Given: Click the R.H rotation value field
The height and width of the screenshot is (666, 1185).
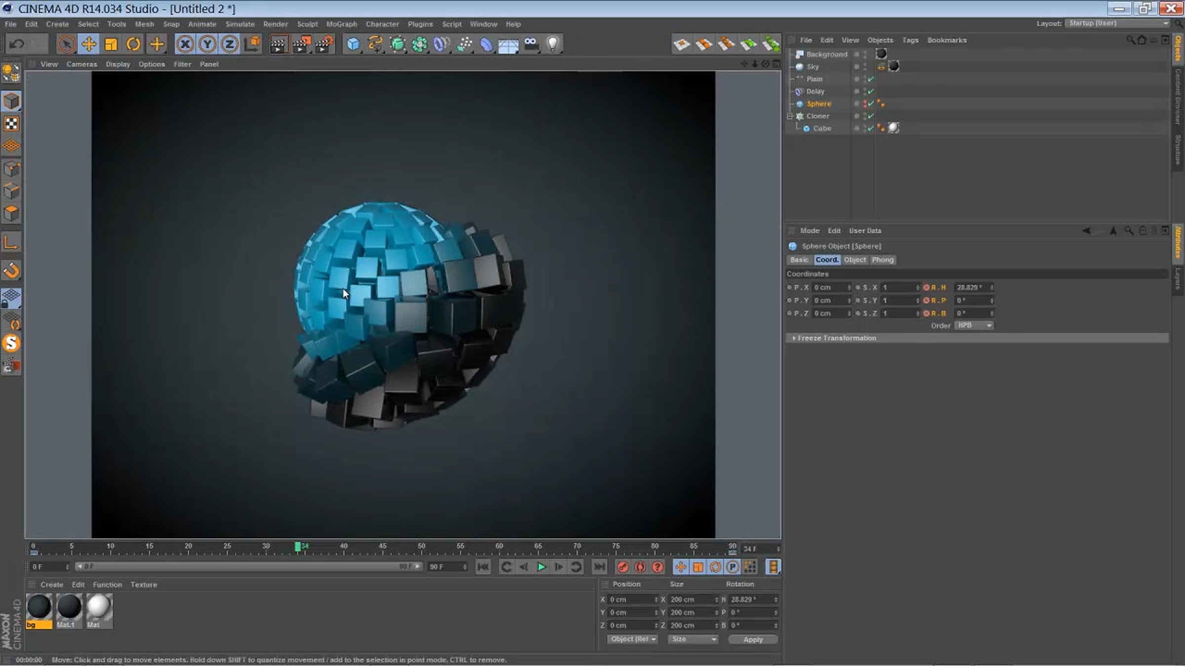Looking at the screenshot, I should tap(973, 287).
